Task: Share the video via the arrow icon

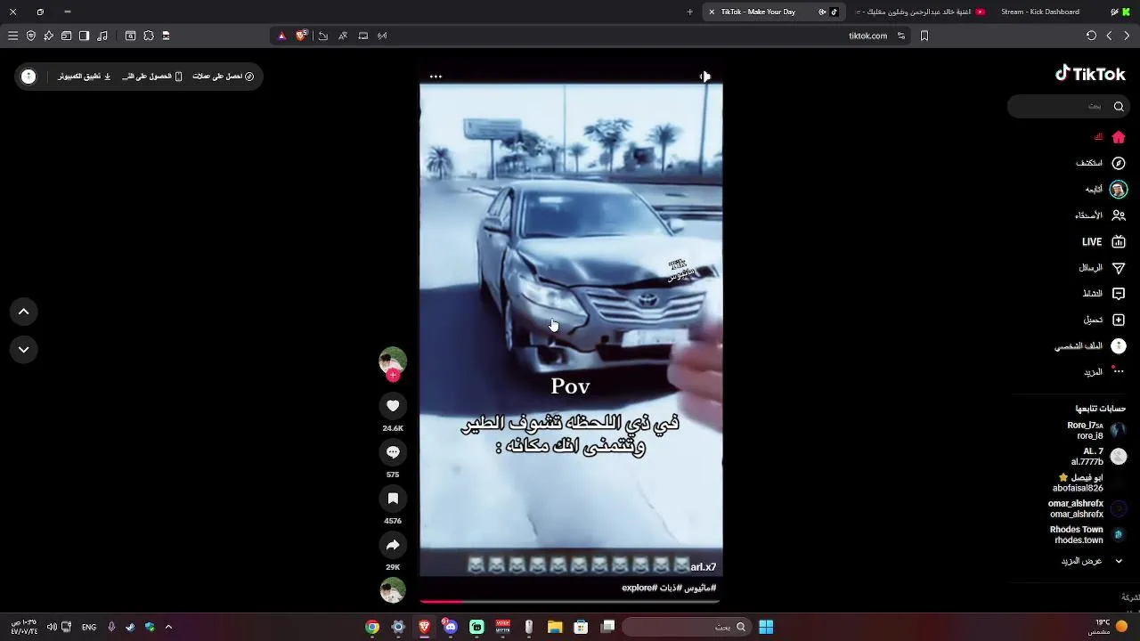Action: point(393,545)
